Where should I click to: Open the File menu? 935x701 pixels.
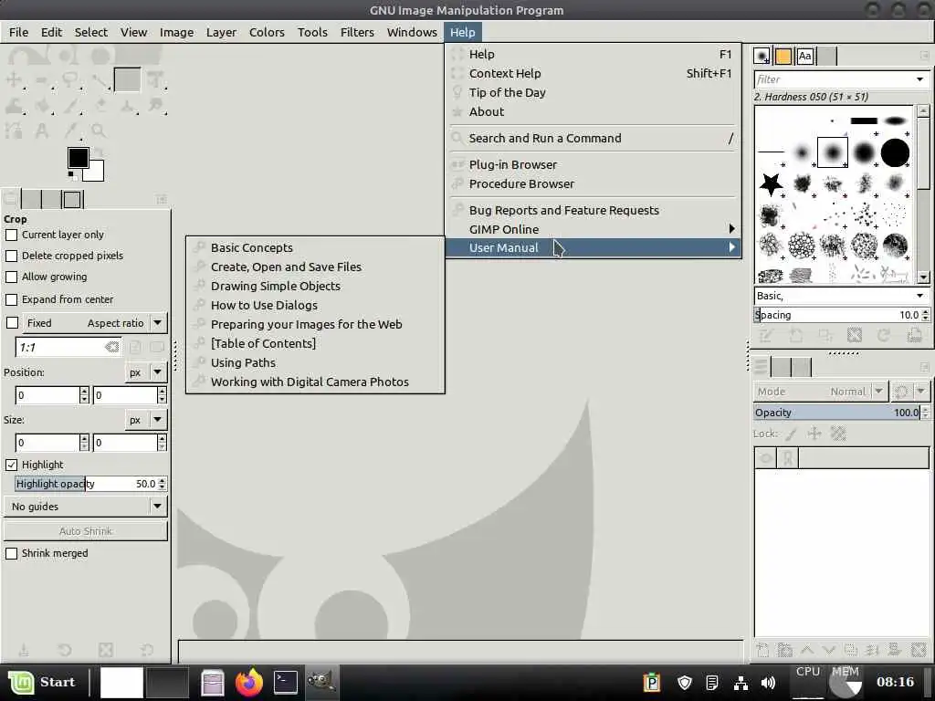click(x=18, y=32)
